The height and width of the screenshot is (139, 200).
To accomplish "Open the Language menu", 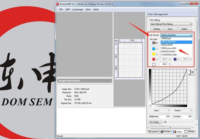I will [78, 9].
